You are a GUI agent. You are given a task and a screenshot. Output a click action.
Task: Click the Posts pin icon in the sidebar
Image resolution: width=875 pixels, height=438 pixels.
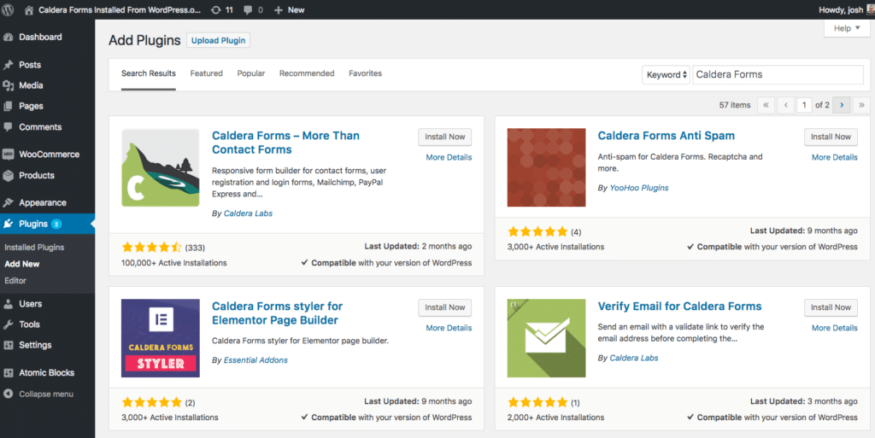pos(9,65)
